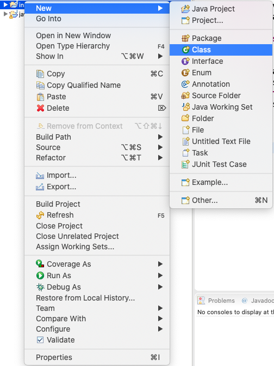Screen dimensions: 274x366
Task: Click the Source Folder icon
Action: point(185,95)
